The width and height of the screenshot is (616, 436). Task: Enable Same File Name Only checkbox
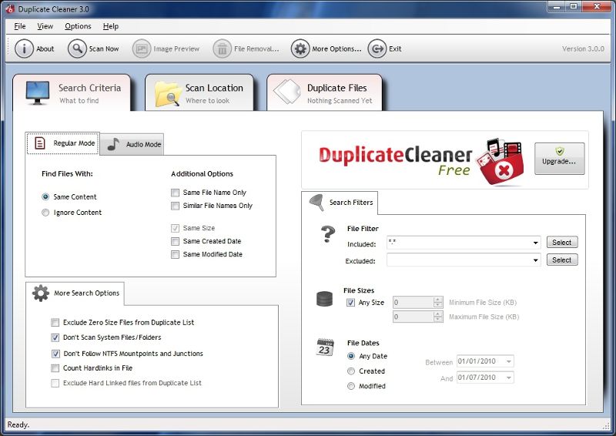(x=176, y=193)
